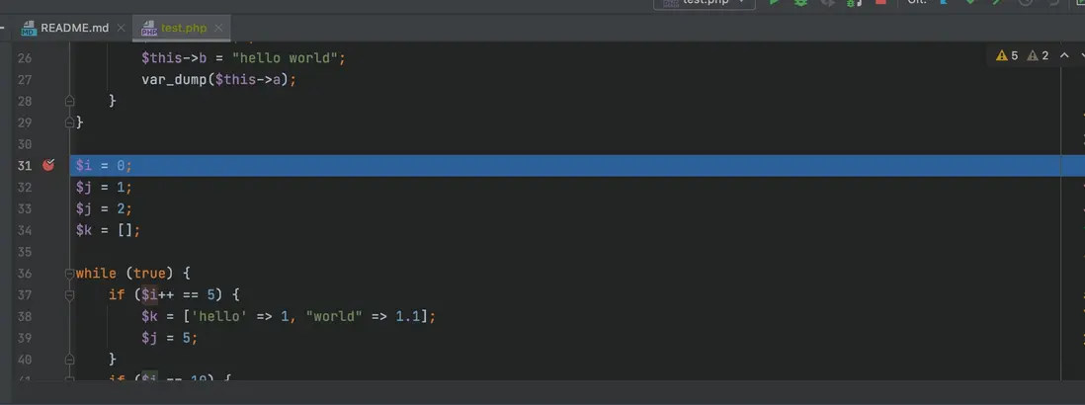
Task: Click the '$j = 5;' statement
Action: [x=170, y=338]
